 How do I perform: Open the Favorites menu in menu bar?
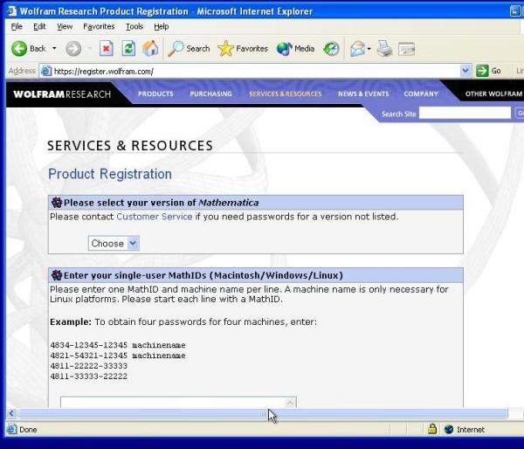click(99, 27)
